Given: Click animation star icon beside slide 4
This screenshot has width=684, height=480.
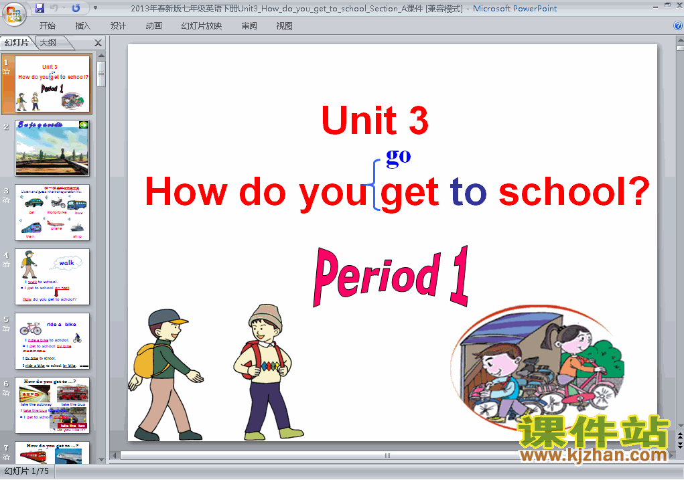Looking at the screenshot, I should [x=6, y=264].
